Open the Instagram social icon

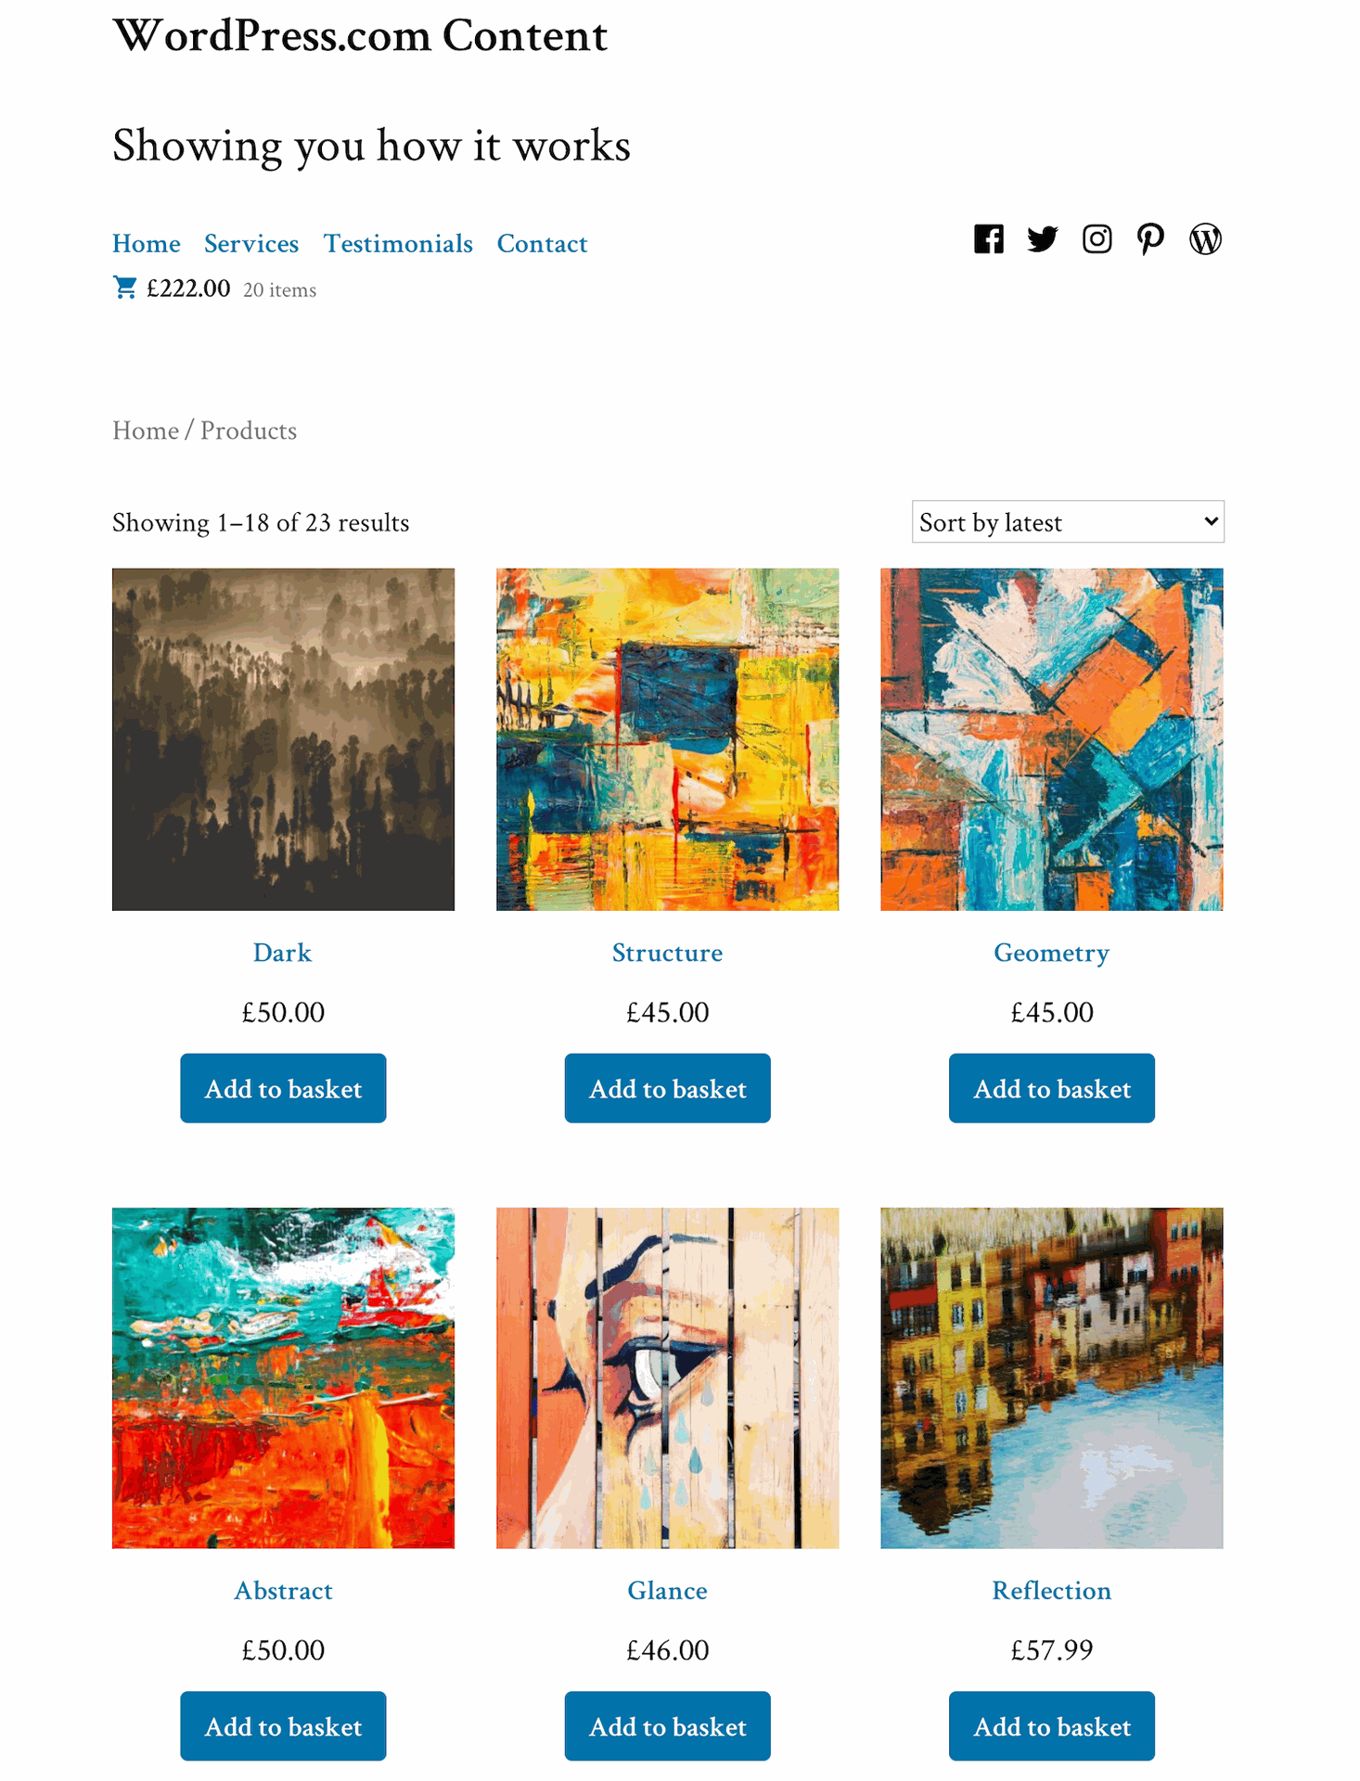(x=1097, y=239)
